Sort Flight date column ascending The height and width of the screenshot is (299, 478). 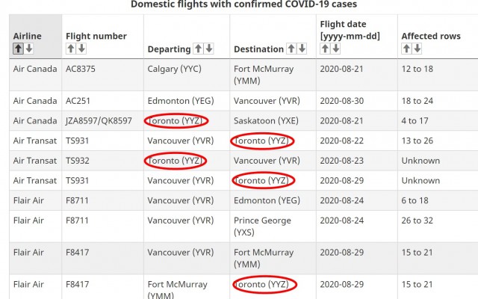[325, 49]
